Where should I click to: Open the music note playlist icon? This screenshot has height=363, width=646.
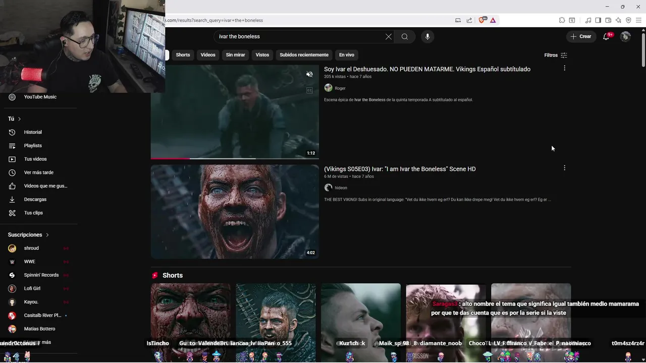(x=588, y=20)
